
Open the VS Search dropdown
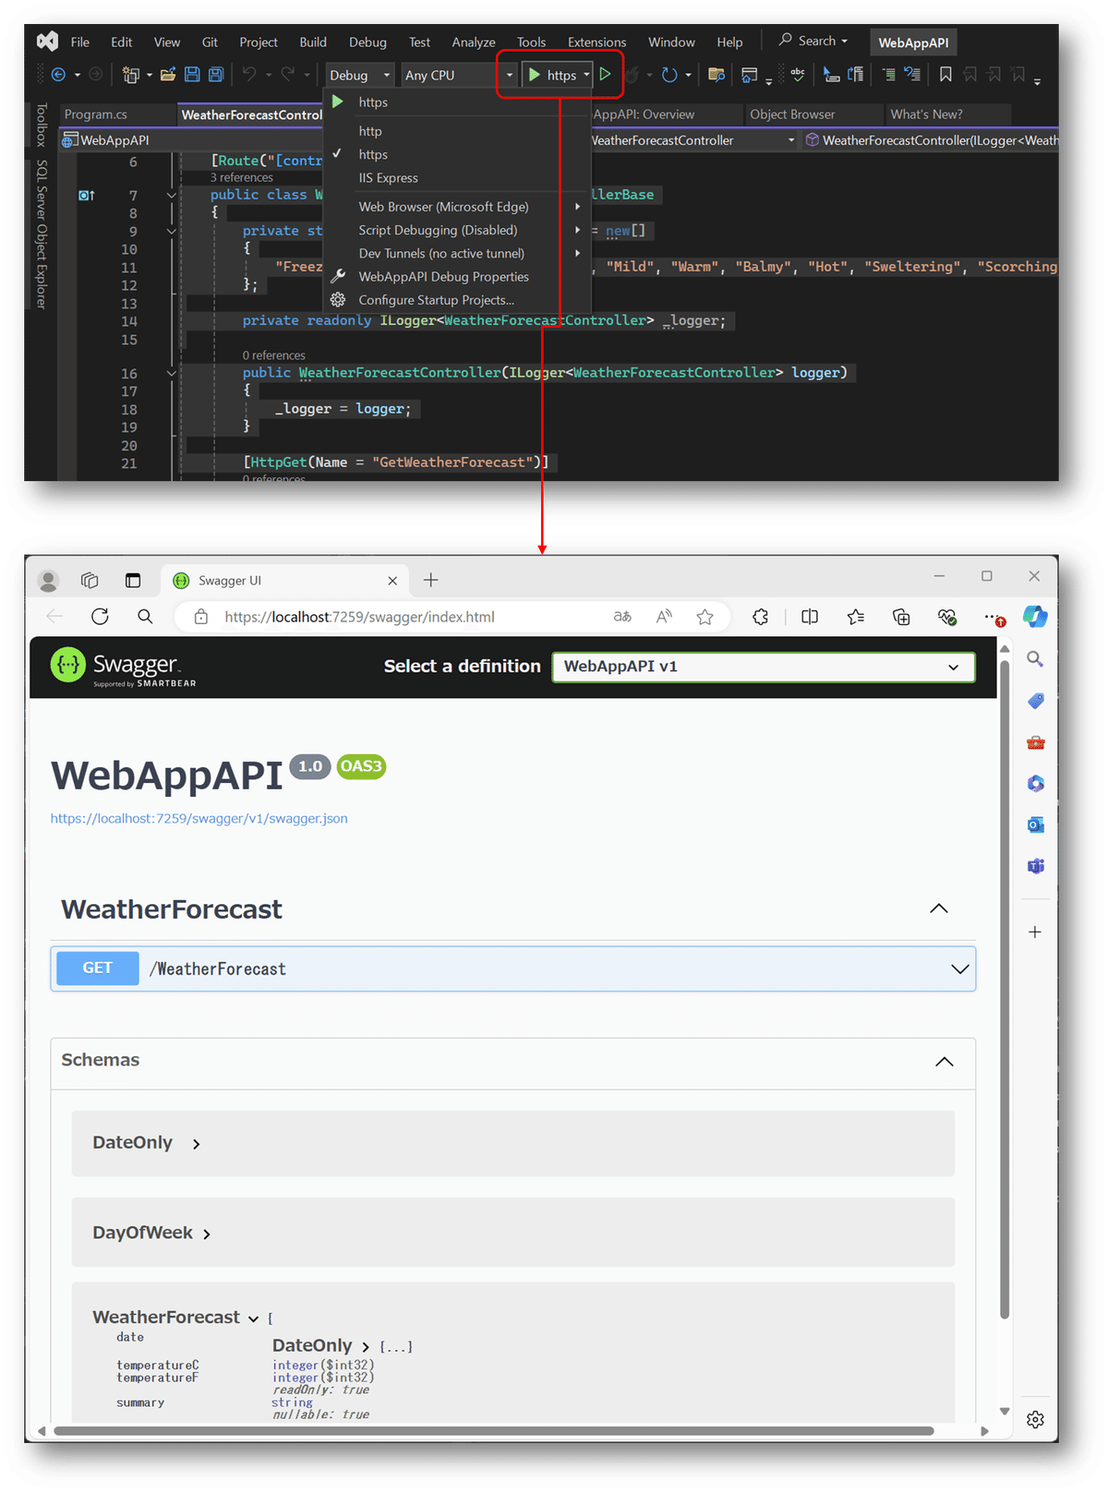click(x=813, y=41)
